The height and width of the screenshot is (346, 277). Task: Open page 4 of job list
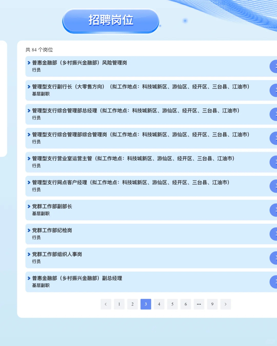(x=159, y=304)
